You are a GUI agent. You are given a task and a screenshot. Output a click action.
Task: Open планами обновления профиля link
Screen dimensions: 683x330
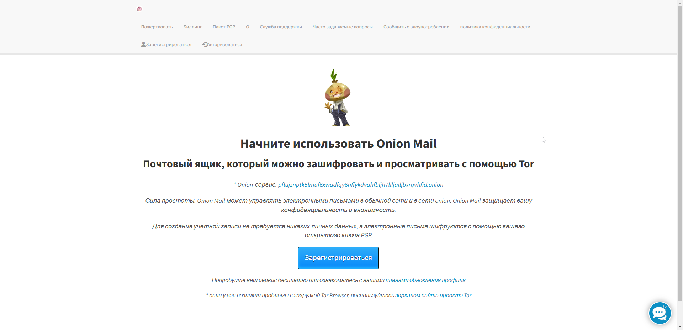pos(425,280)
